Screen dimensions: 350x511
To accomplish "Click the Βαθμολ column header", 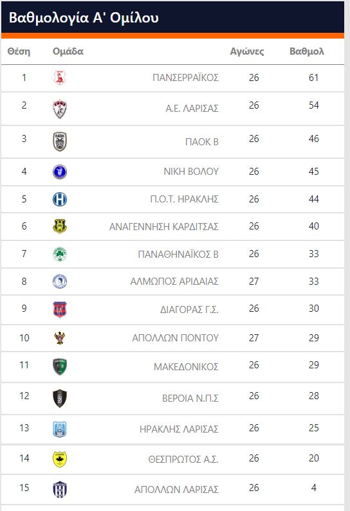I will point(307,51).
